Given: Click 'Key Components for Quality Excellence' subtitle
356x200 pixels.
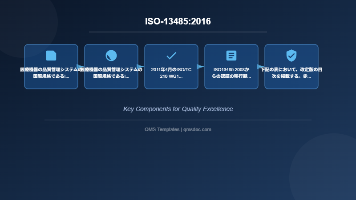Looking at the screenshot, I should [178, 109].
